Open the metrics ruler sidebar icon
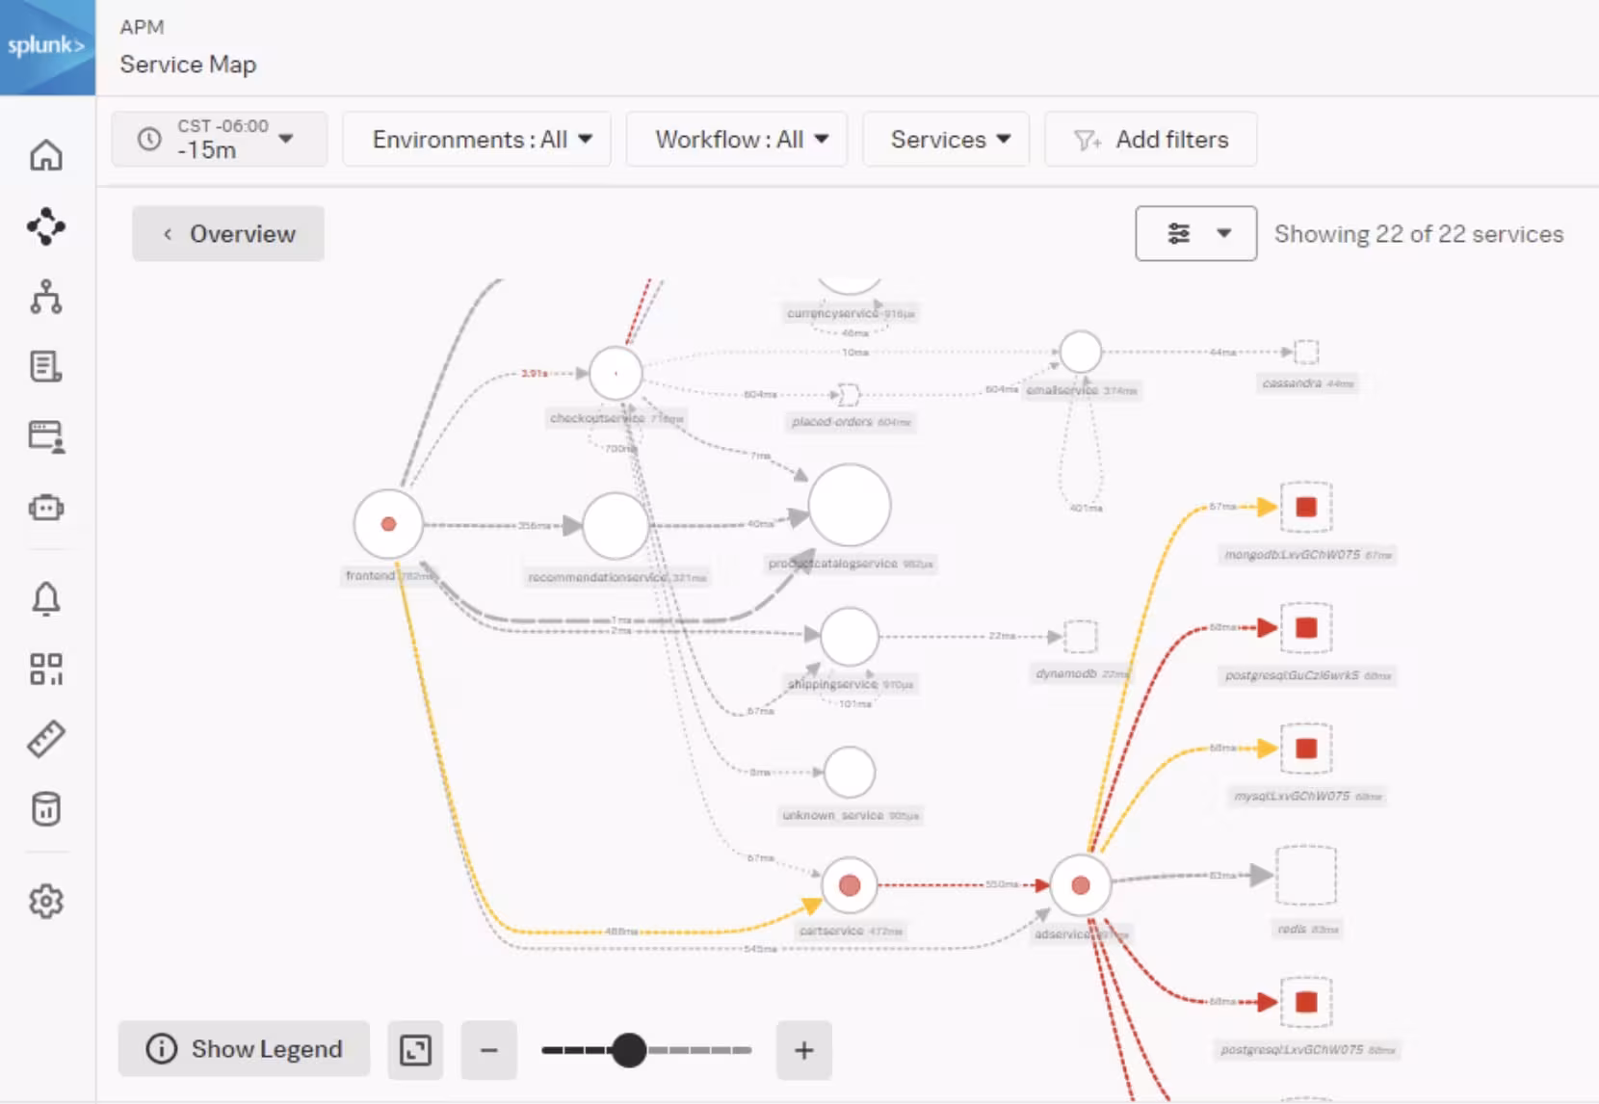This screenshot has height=1104, width=1599. (x=45, y=738)
